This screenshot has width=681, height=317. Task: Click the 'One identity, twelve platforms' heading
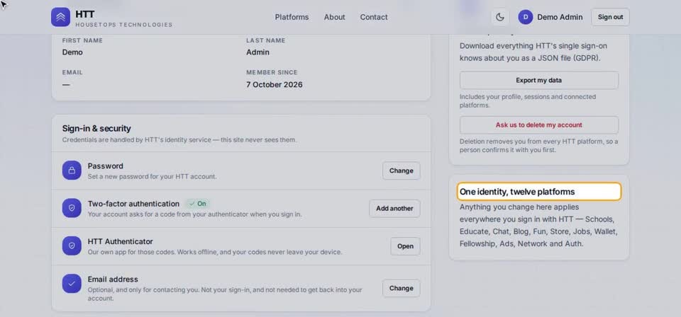(x=517, y=192)
